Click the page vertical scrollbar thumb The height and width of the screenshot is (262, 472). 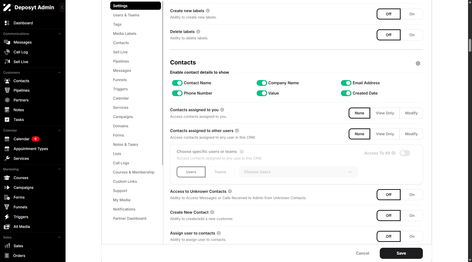470,45
